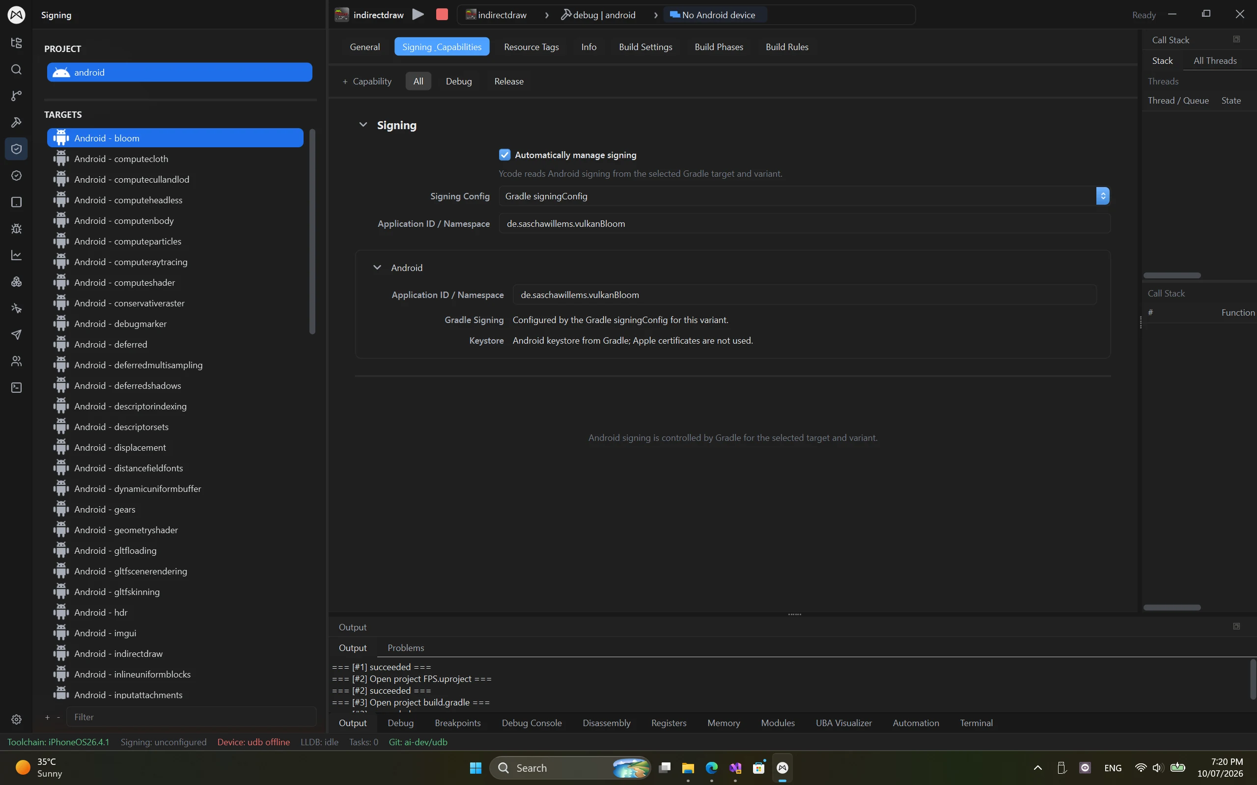Open the build hammer sidebar icon
Screen dimensions: 1257x785
point(17,123)
